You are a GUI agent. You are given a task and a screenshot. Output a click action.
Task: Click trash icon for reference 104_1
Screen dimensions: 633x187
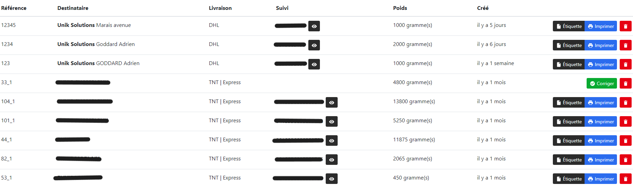pos(625,103)
